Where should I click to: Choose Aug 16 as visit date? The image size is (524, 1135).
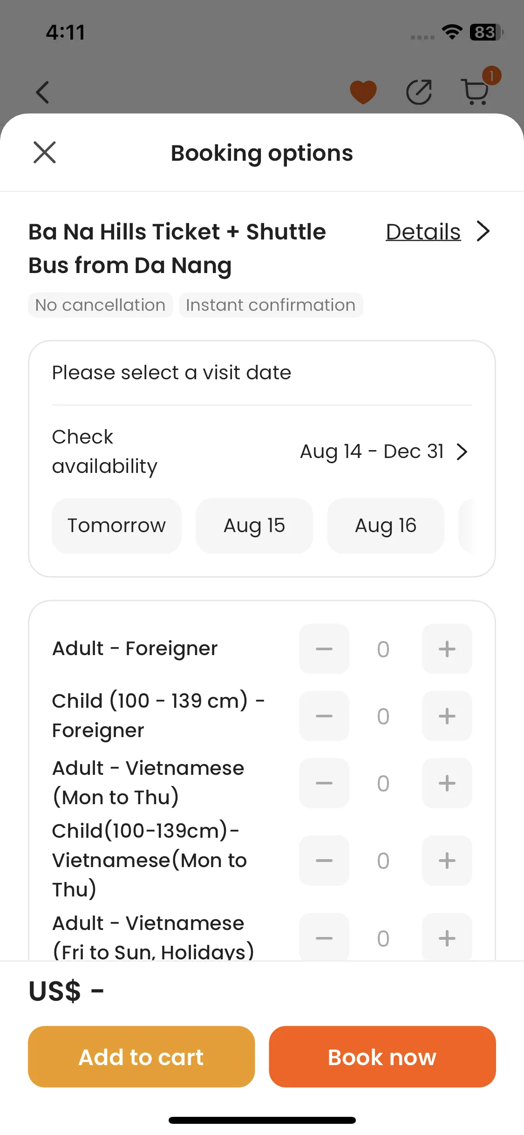(x=385, y=526)
